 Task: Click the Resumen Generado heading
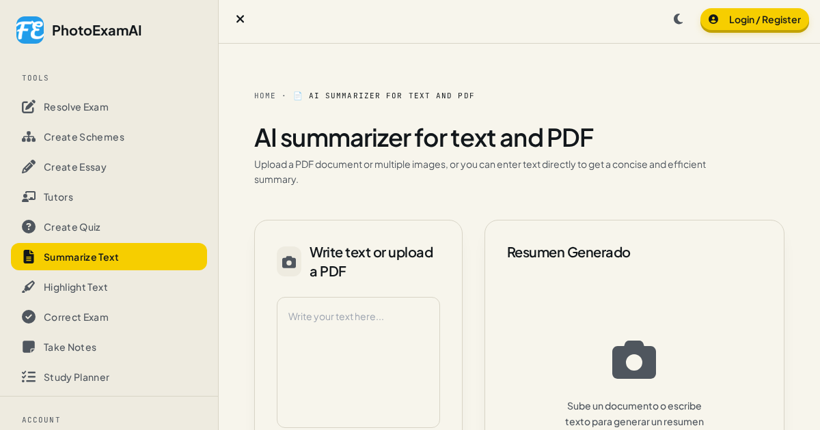569,252
